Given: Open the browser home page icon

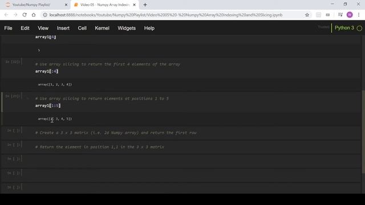Looking at the screenshot, I should pos(34,15).
